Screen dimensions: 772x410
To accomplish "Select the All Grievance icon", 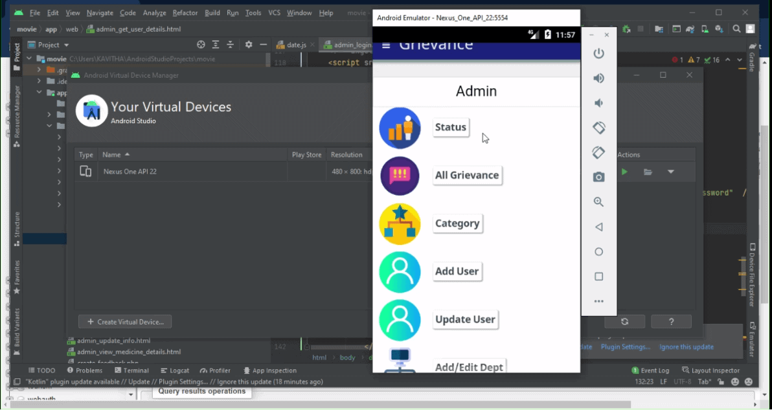I will pos(400,176).
